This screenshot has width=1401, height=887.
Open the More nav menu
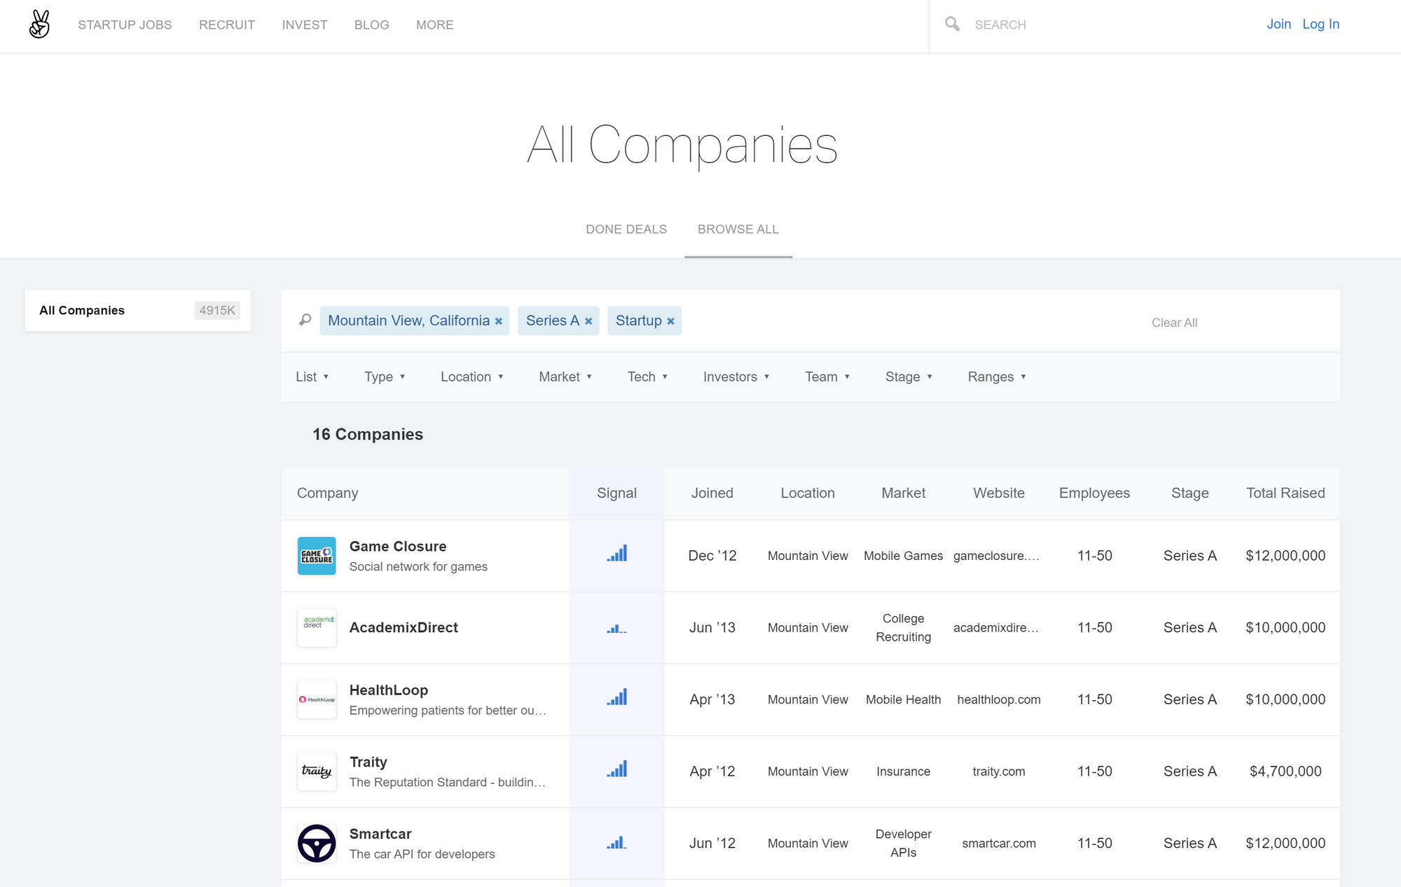coord(435,25)
